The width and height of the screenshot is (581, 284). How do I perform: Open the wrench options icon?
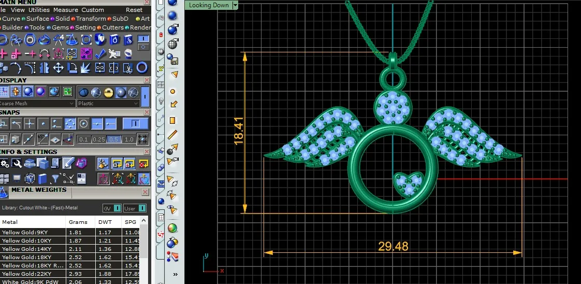[x=16, y=163]
